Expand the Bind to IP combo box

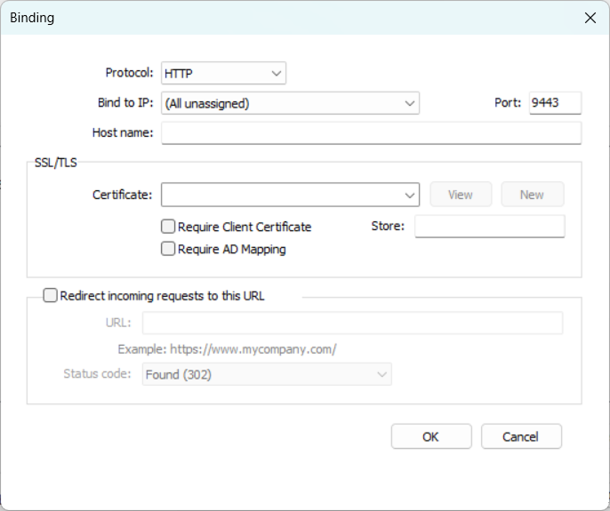tap(290, 103)
